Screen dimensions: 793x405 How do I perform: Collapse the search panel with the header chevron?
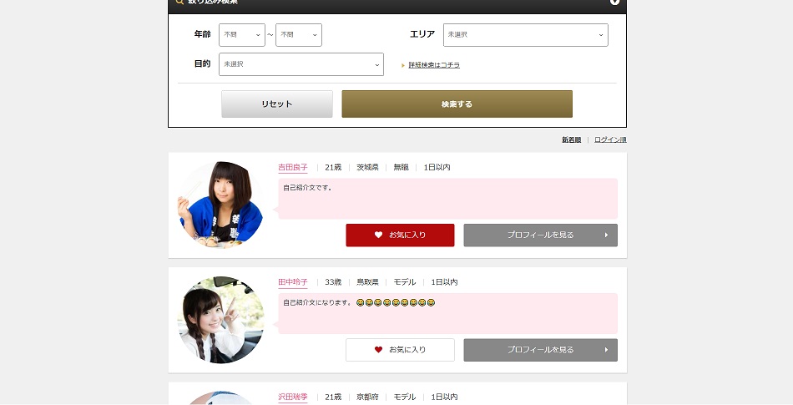pos(614,2)
